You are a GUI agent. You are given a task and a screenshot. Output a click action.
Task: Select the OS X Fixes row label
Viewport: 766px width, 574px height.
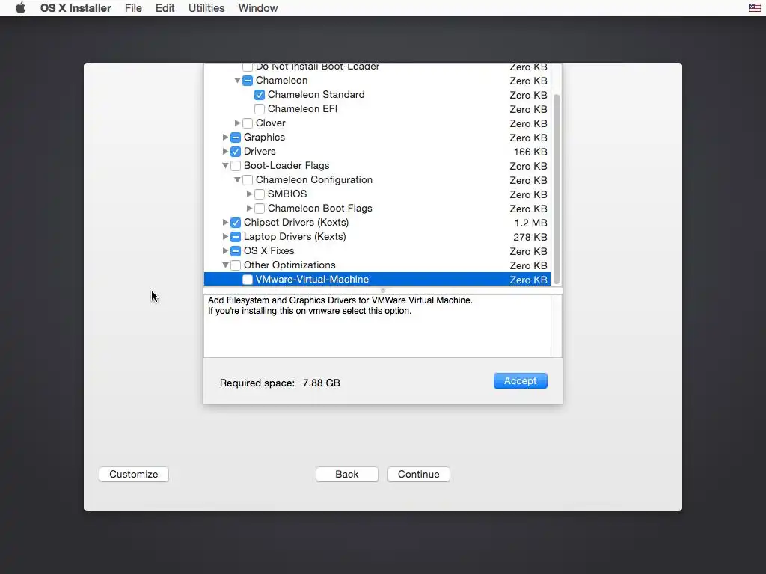point(269,251)
